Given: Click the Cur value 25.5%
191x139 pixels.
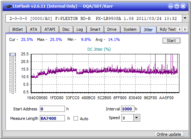Looking at the screenshot, I should coord(27,39).
